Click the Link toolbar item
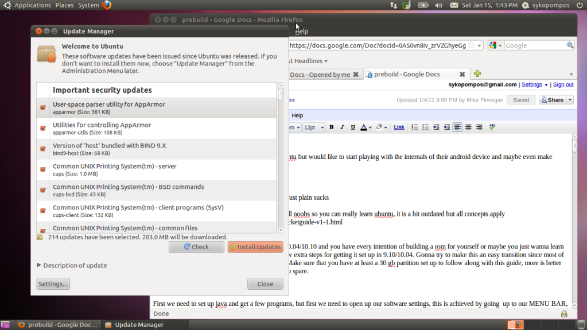This screenshot has width=587, height=330. (x=399, y=127)
